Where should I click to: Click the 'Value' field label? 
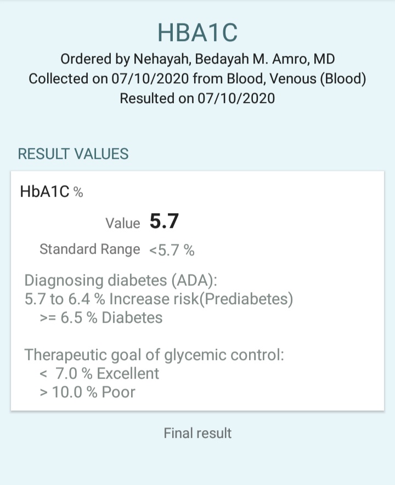(x=123, y=223)
